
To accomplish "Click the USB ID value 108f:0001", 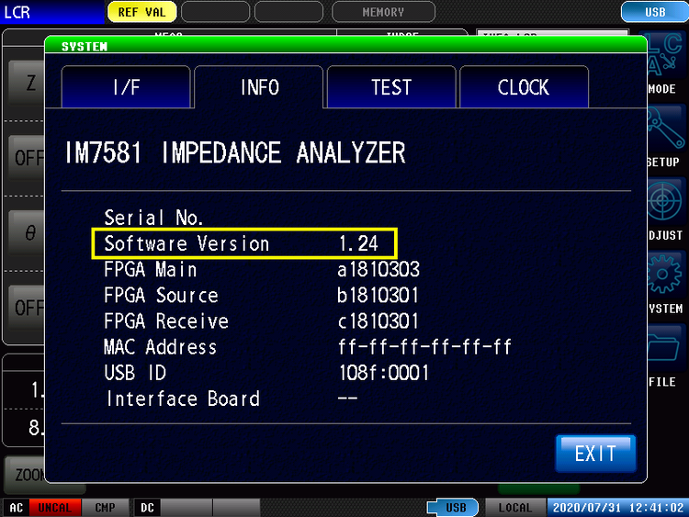I will pyautogui.click(x=383, y=373).
